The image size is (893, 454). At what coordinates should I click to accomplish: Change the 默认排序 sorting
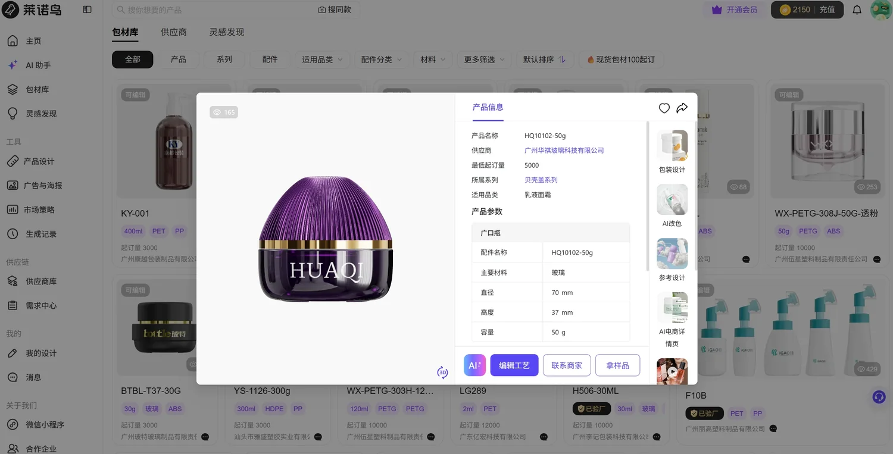click(544, 60)
